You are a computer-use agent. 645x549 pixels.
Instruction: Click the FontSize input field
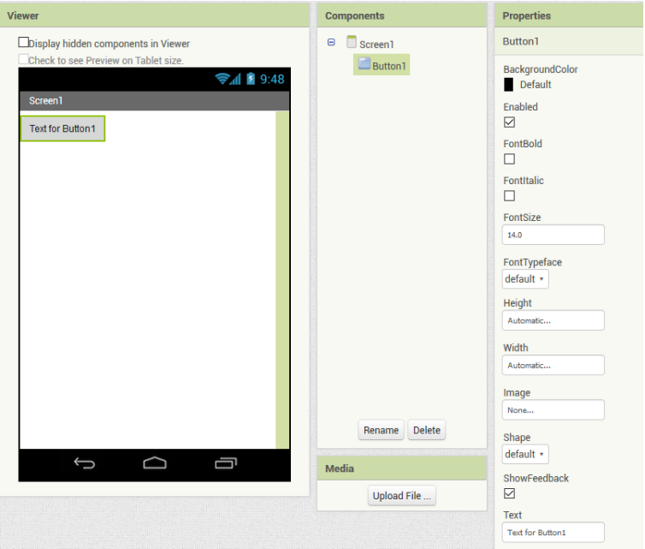point(553,235)
